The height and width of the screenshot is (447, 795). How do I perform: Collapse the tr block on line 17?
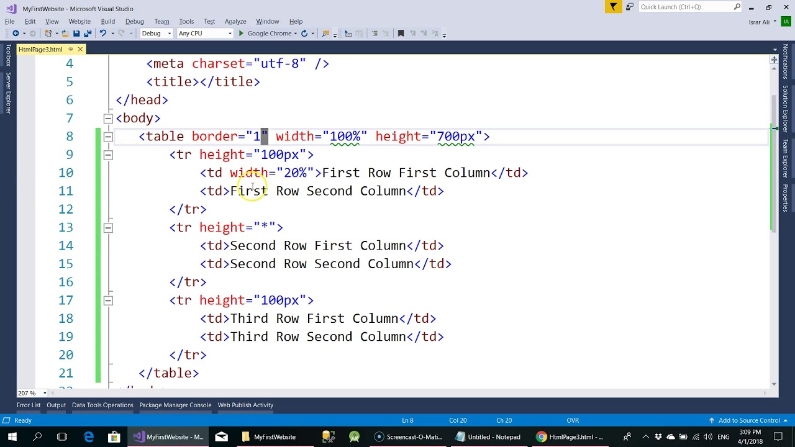(108, 300)
